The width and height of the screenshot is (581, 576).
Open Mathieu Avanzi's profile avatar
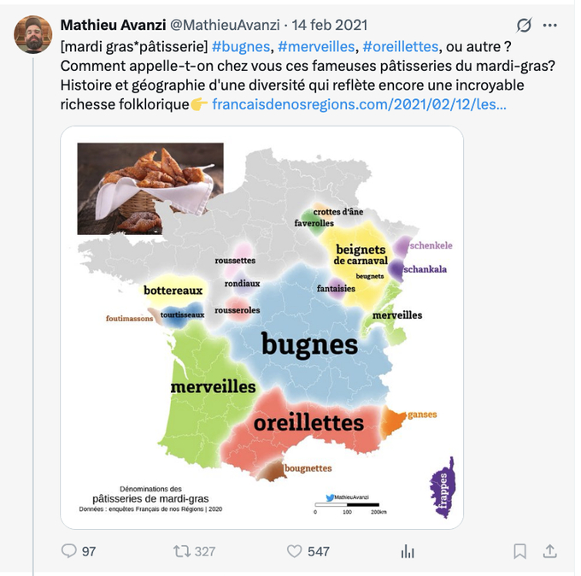33,34
